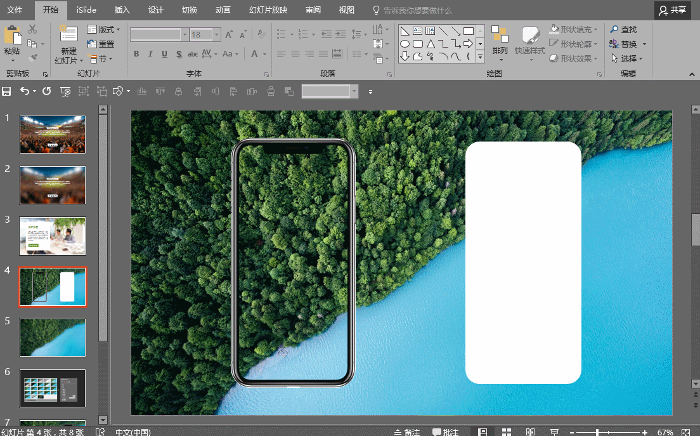Click Decrease Font Size icon

tap(243, 34)
